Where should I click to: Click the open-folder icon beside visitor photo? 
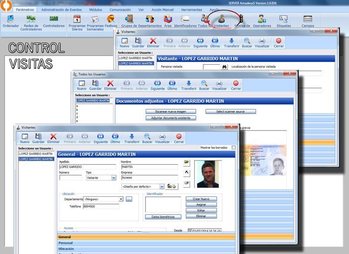pyautogui.click(x=187, y=162)
